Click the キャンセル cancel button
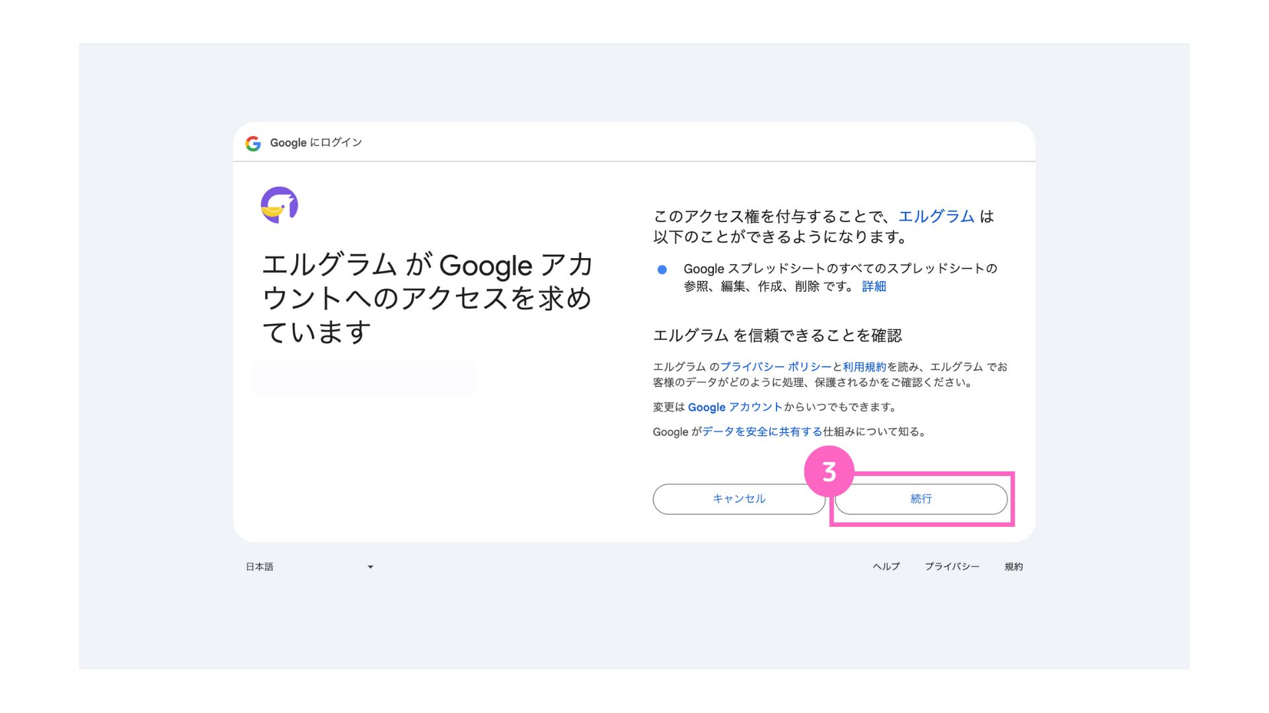 click(739, 499)
